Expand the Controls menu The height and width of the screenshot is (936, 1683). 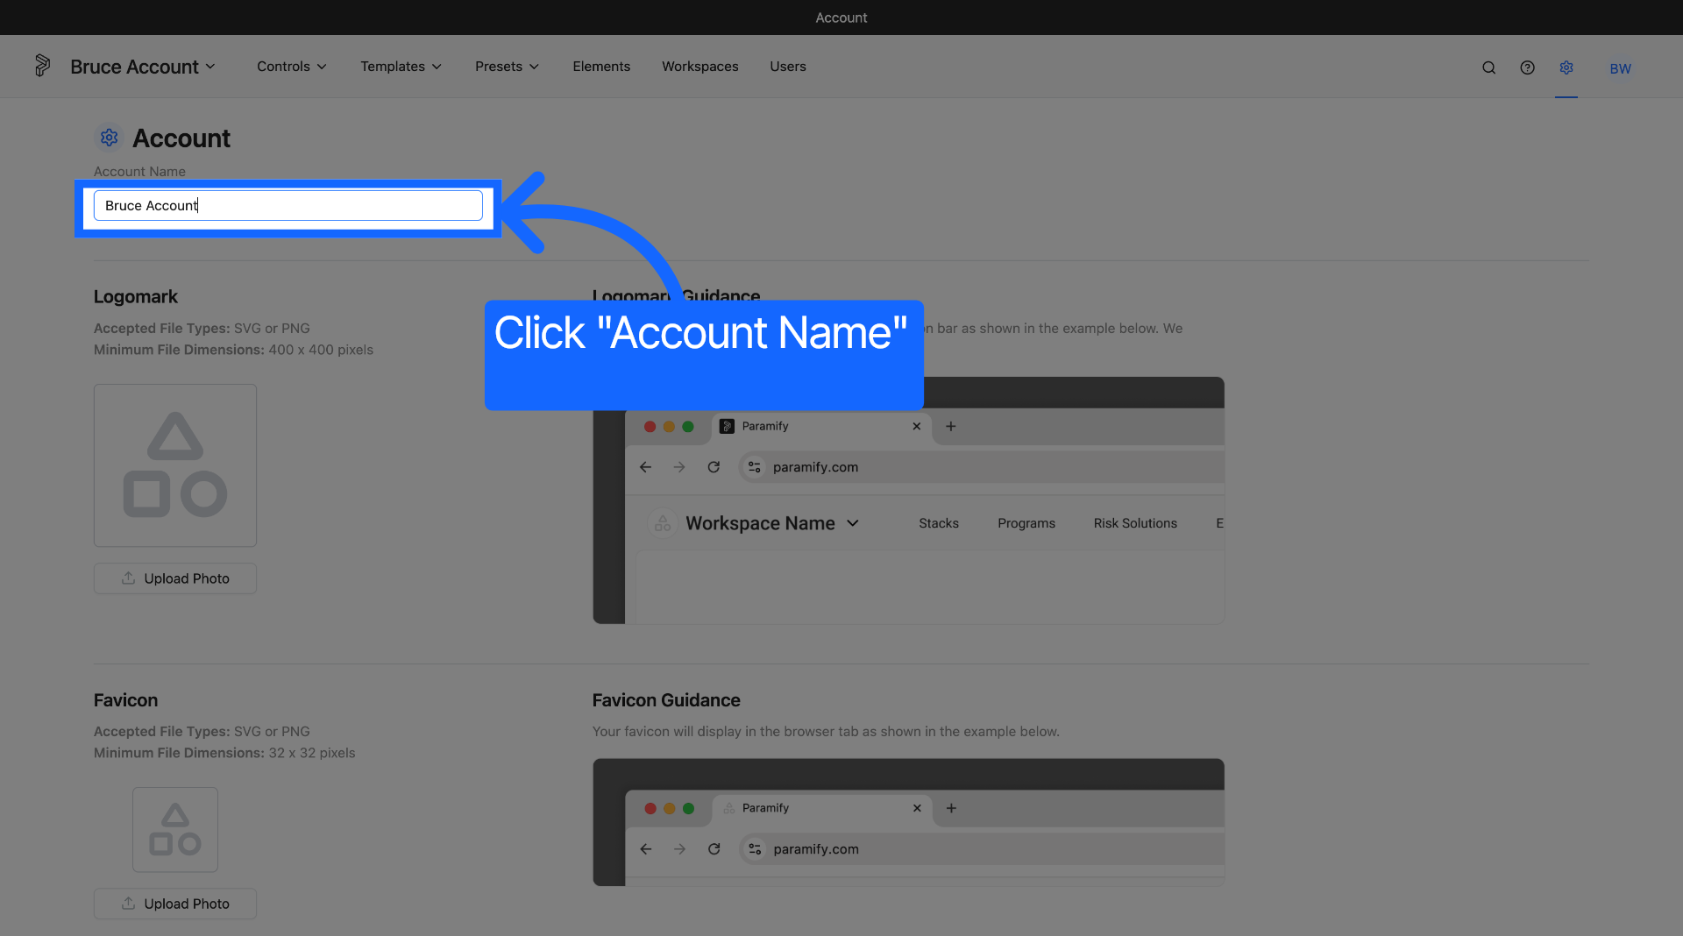tap(292, 67)
